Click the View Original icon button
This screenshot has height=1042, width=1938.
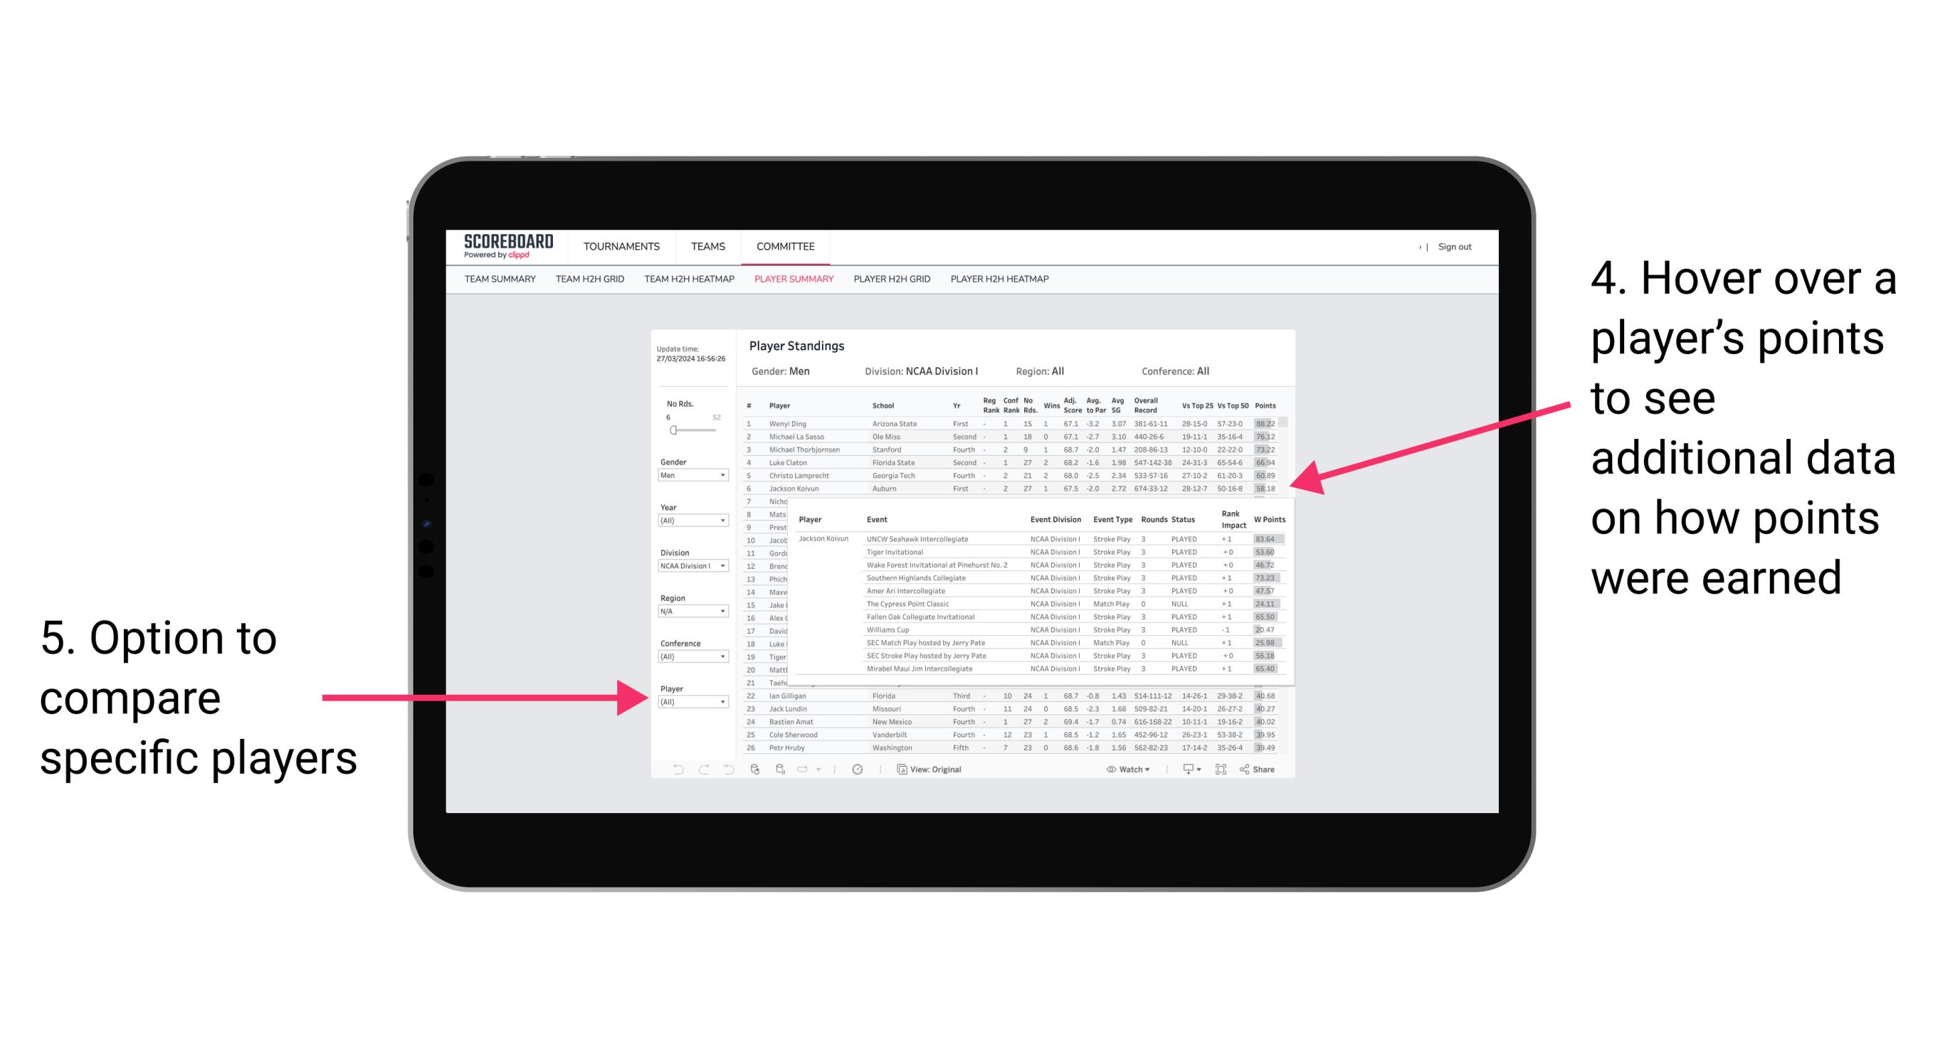(896, 767)
